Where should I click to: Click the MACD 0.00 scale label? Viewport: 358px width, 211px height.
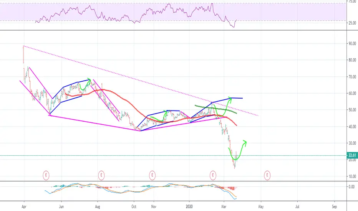pyautogui.click(x=352, y=186)
